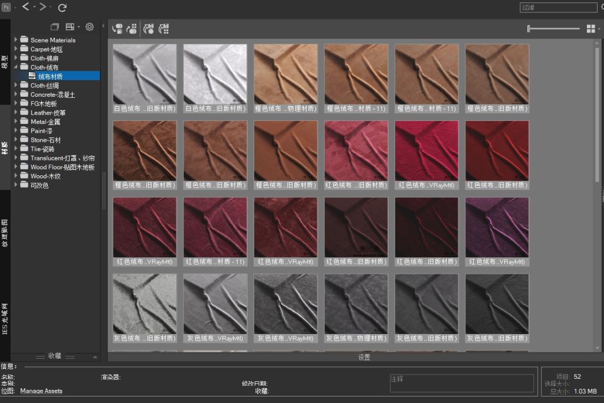The width and height of the screenshot is (604, 403).
Task: Click the forward navigation arrow
Action: pyautogui.click(x=42, y=7)
